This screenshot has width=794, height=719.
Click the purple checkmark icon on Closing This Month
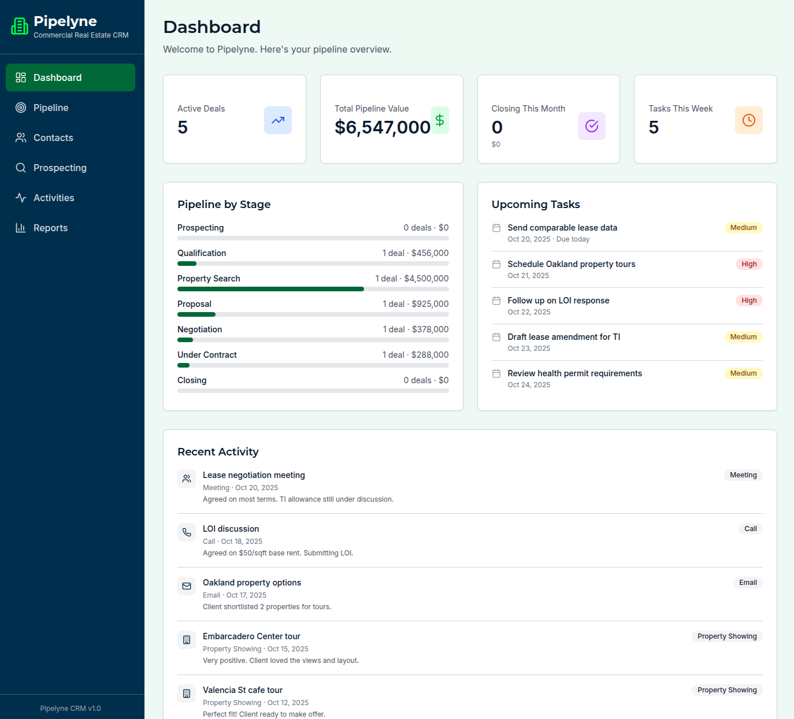tap(591, 126)
